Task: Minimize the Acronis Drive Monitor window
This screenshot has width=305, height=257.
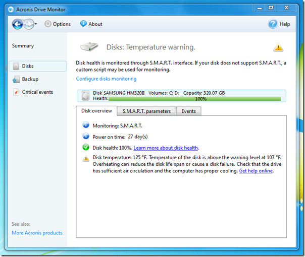Action: 260,8
